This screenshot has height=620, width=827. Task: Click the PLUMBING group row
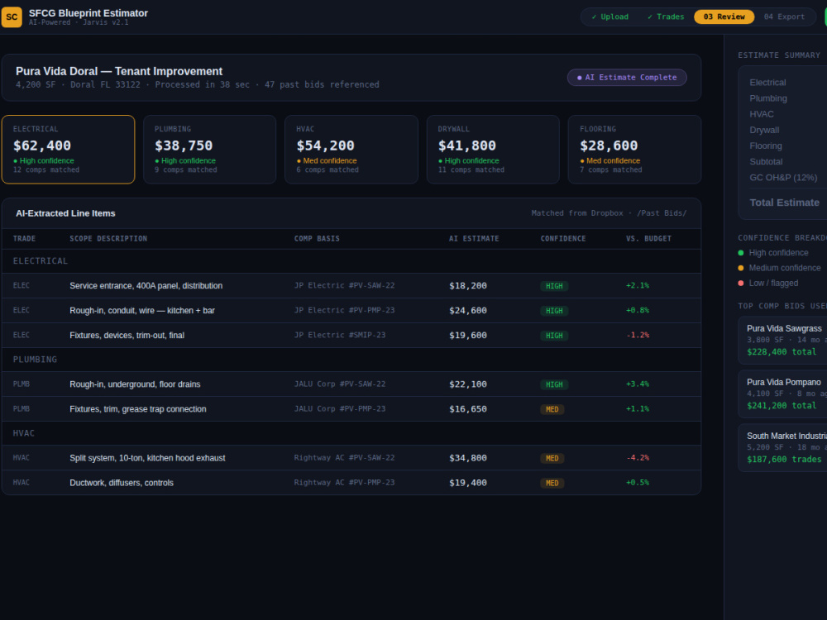(351, 360)
